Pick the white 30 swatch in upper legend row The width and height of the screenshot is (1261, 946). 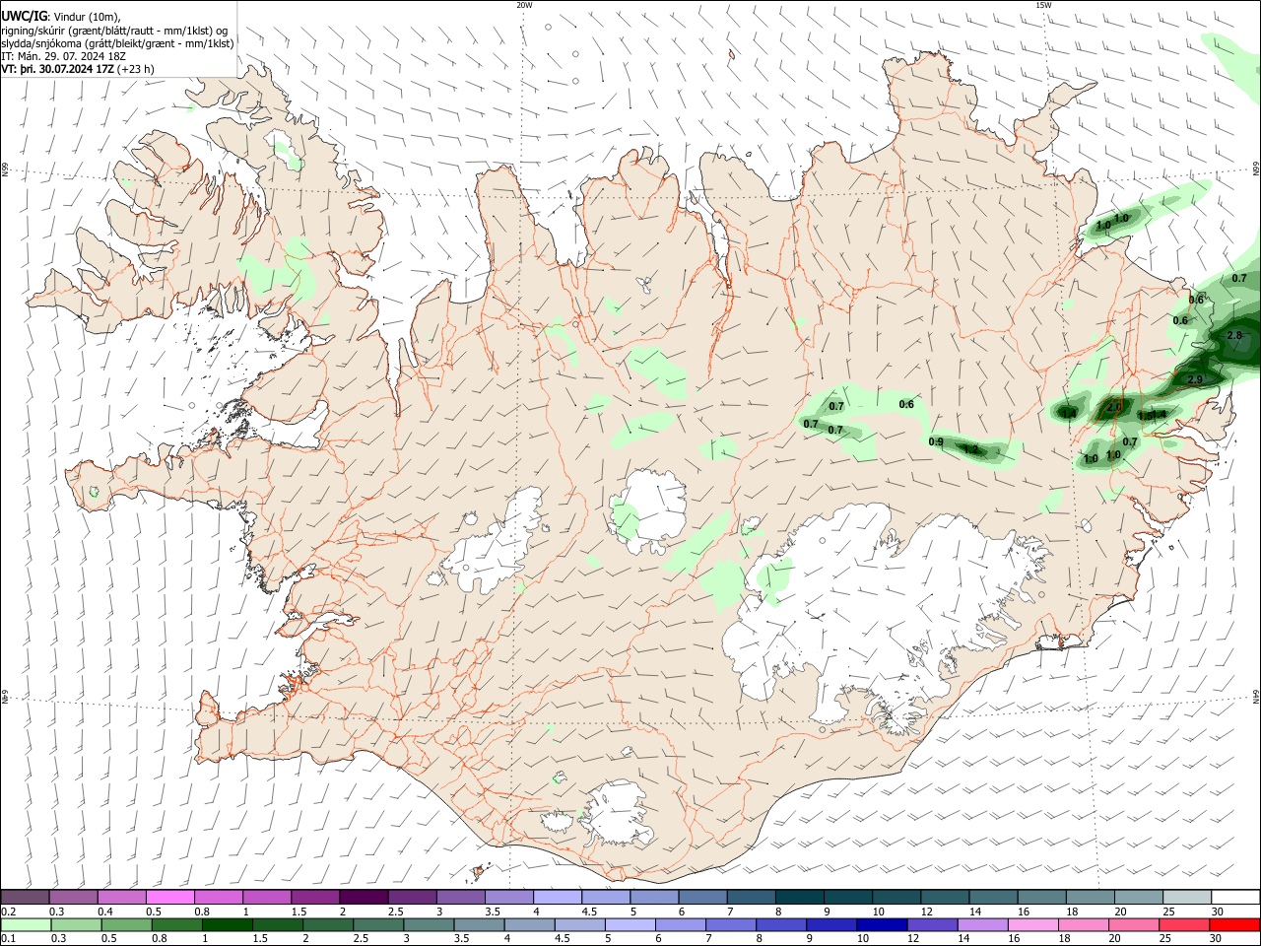(x=1234, y=897)
